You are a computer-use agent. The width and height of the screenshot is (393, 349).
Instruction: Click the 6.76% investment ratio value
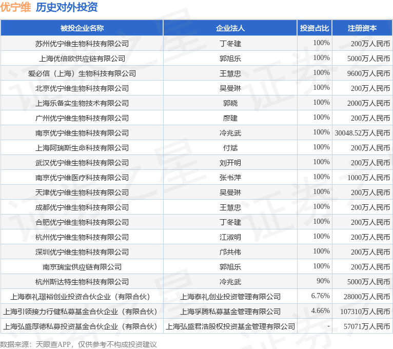coord(320,296)
